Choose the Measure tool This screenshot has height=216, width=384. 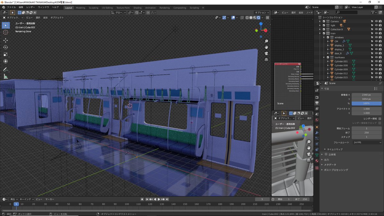click(5, 76)
